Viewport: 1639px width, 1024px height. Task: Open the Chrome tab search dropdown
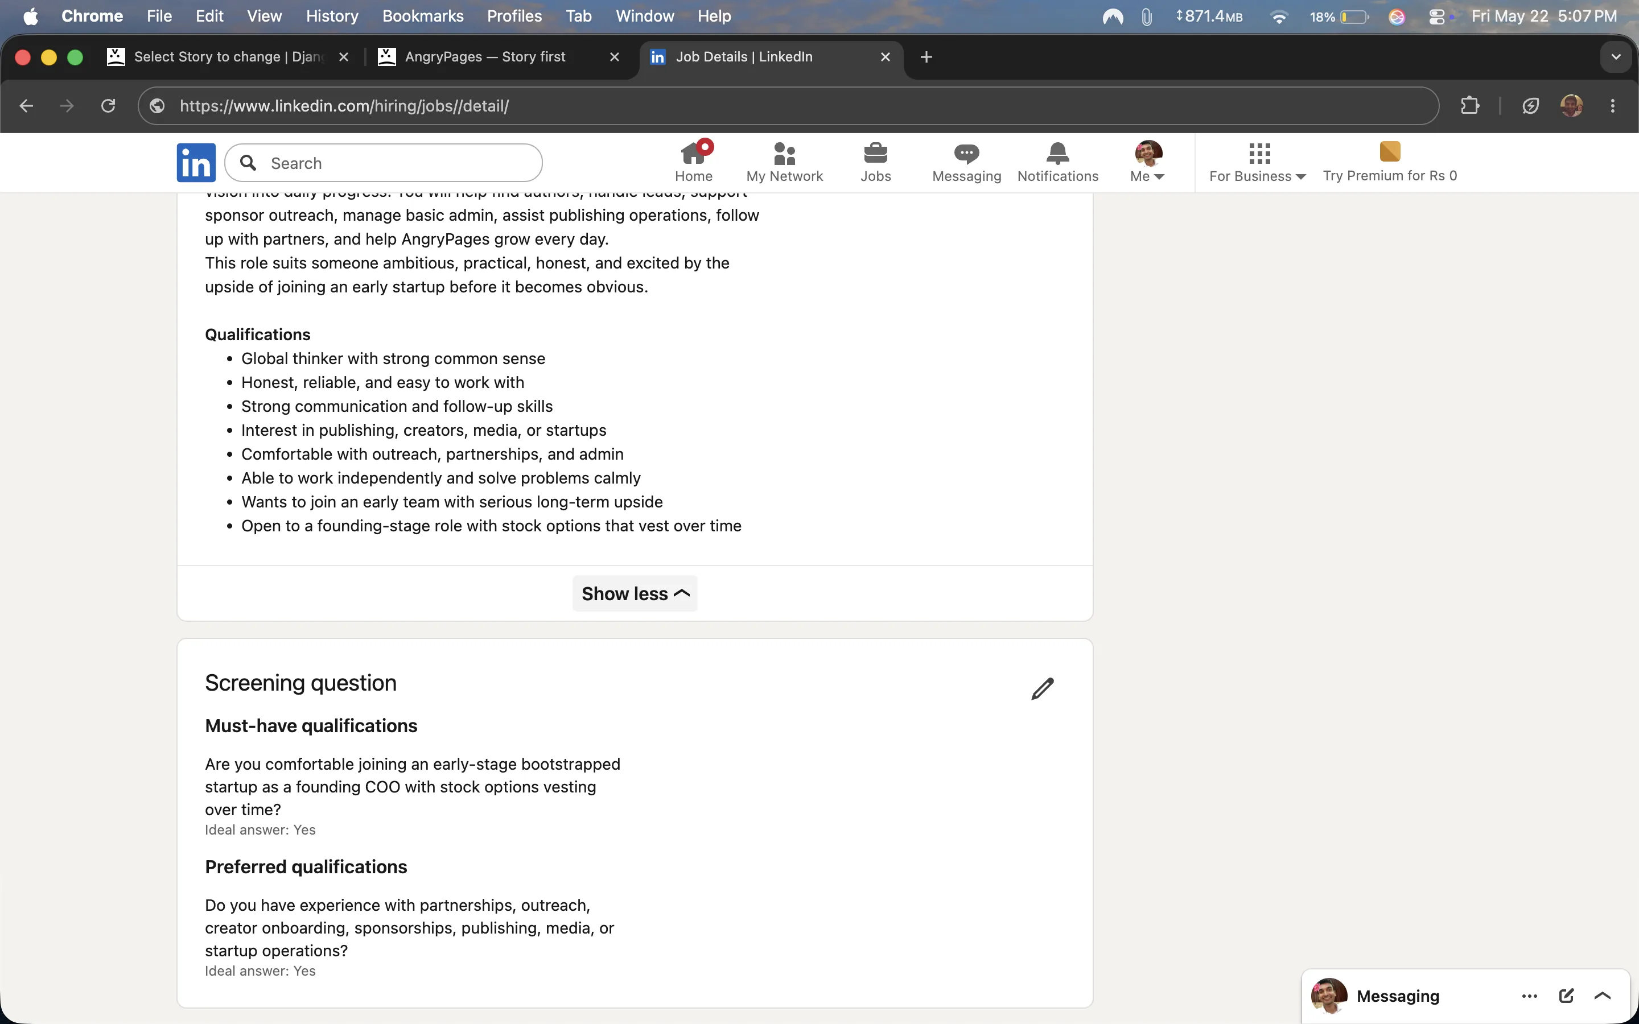point(1616,57)
